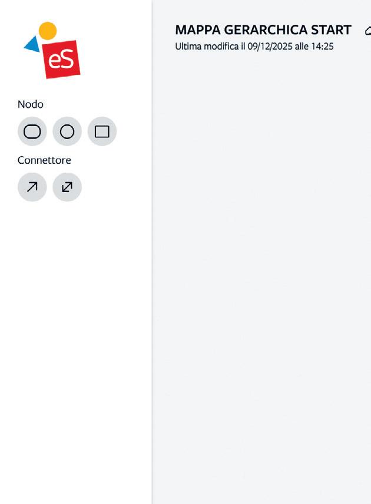Click the word GERARCHICA in the title
The height and width of the screenshot is (504, 371).
266,30
